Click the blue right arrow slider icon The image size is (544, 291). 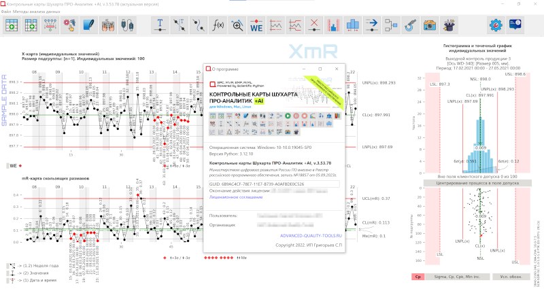pyautogui.click(x=371, y=25)
